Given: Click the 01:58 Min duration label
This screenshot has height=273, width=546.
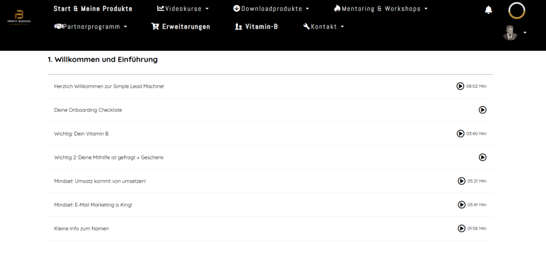Looking at the screenshot, I should click(x=477, y=228).
